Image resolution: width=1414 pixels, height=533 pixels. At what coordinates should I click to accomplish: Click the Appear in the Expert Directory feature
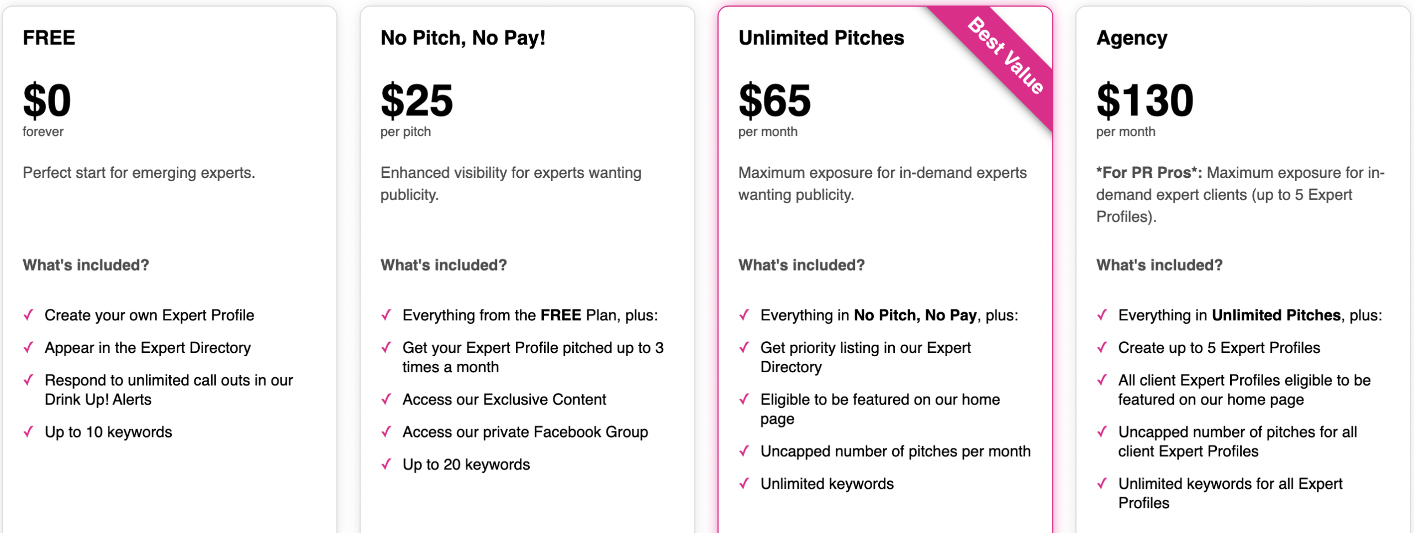[x=147, y=348]
